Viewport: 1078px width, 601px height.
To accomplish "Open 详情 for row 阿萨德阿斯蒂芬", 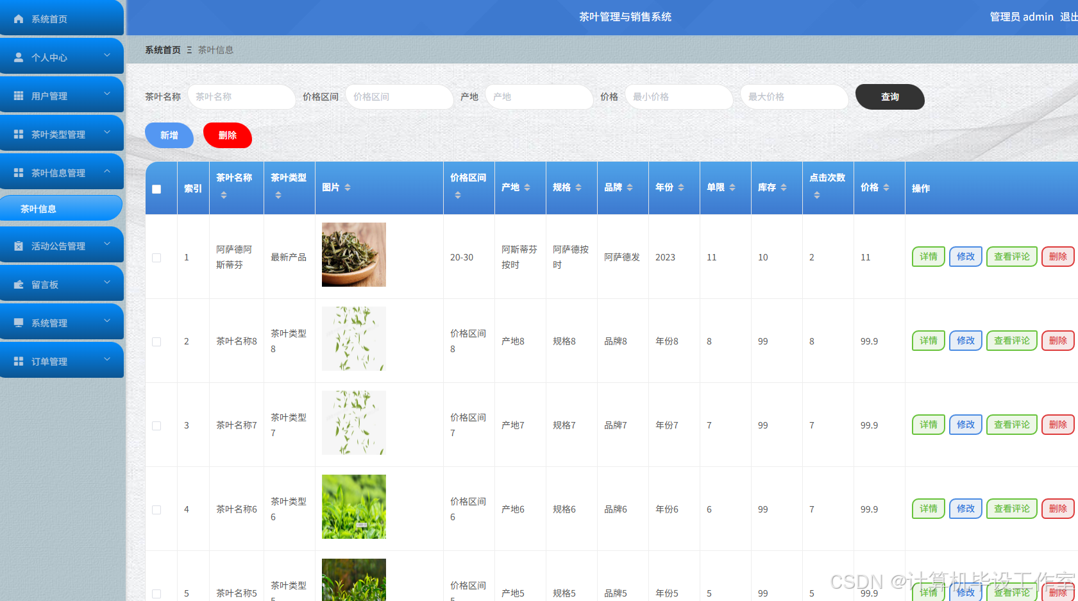I will [x=928, y=257].
